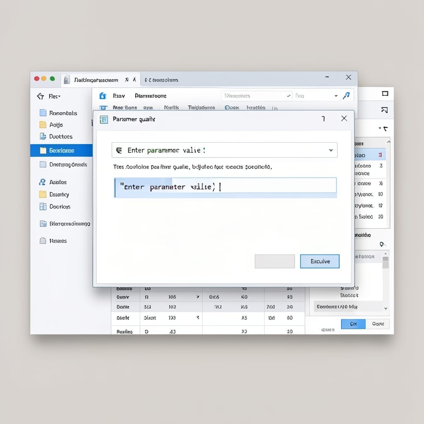This screenshot has height=424, width=424.
Task: Click the help mark on the Paramer dialog
Action: click(x=323, y=119)
